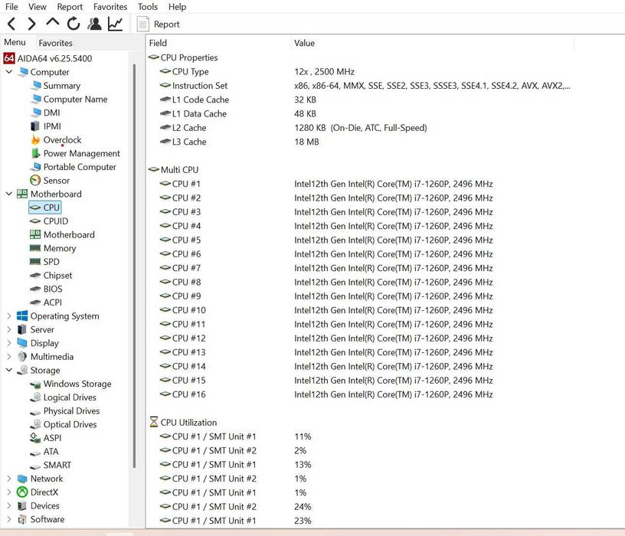Open the SPD memory icon
The width and height of the screenshot is (625, 536).
(35, 261)
